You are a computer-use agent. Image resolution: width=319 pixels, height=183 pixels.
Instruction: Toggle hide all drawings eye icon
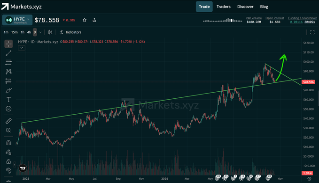pos(8,170)
